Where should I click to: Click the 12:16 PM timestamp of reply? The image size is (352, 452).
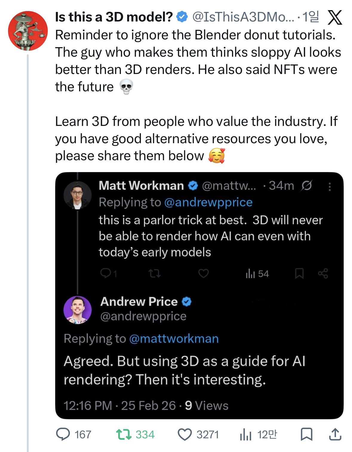coord(87,405)
